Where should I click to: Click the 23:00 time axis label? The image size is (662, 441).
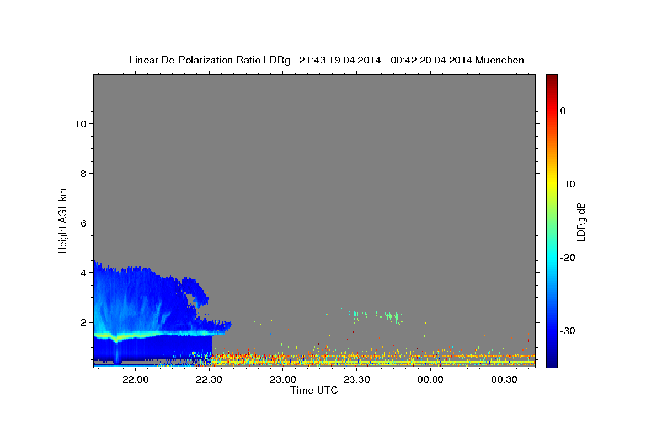coord(282,379)
